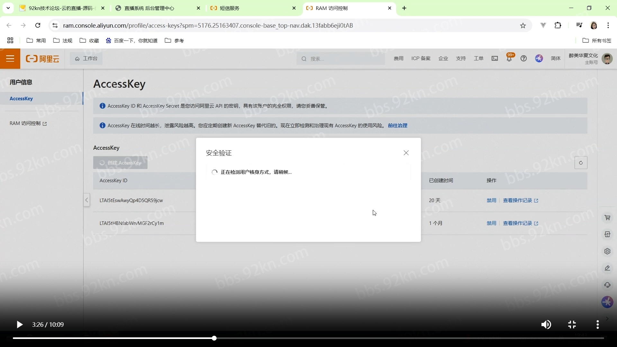Open the 醉美华夏文化 account avatar
Viewport: 617px width, 347px height.
tap(607, 58)
